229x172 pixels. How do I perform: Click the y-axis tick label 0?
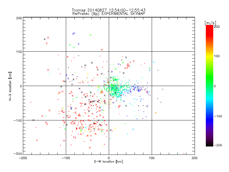click(21, 86)
